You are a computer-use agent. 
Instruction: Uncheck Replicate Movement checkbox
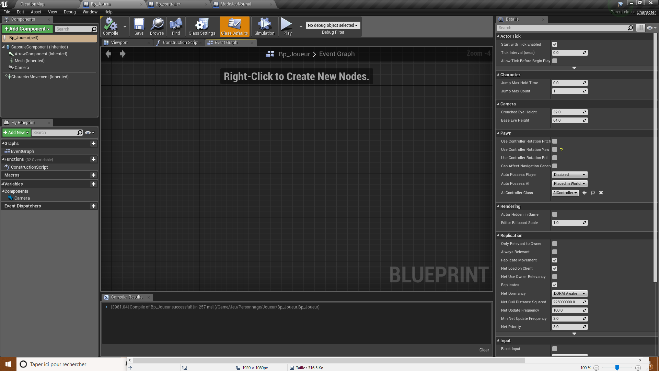(555, 260)
